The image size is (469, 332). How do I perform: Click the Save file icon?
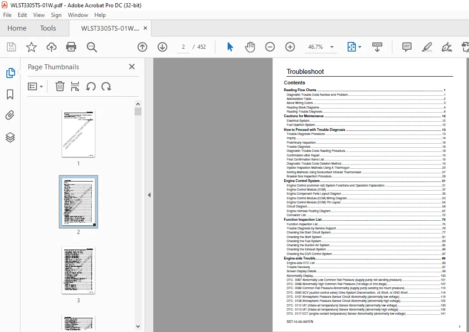tap(11, 47)
